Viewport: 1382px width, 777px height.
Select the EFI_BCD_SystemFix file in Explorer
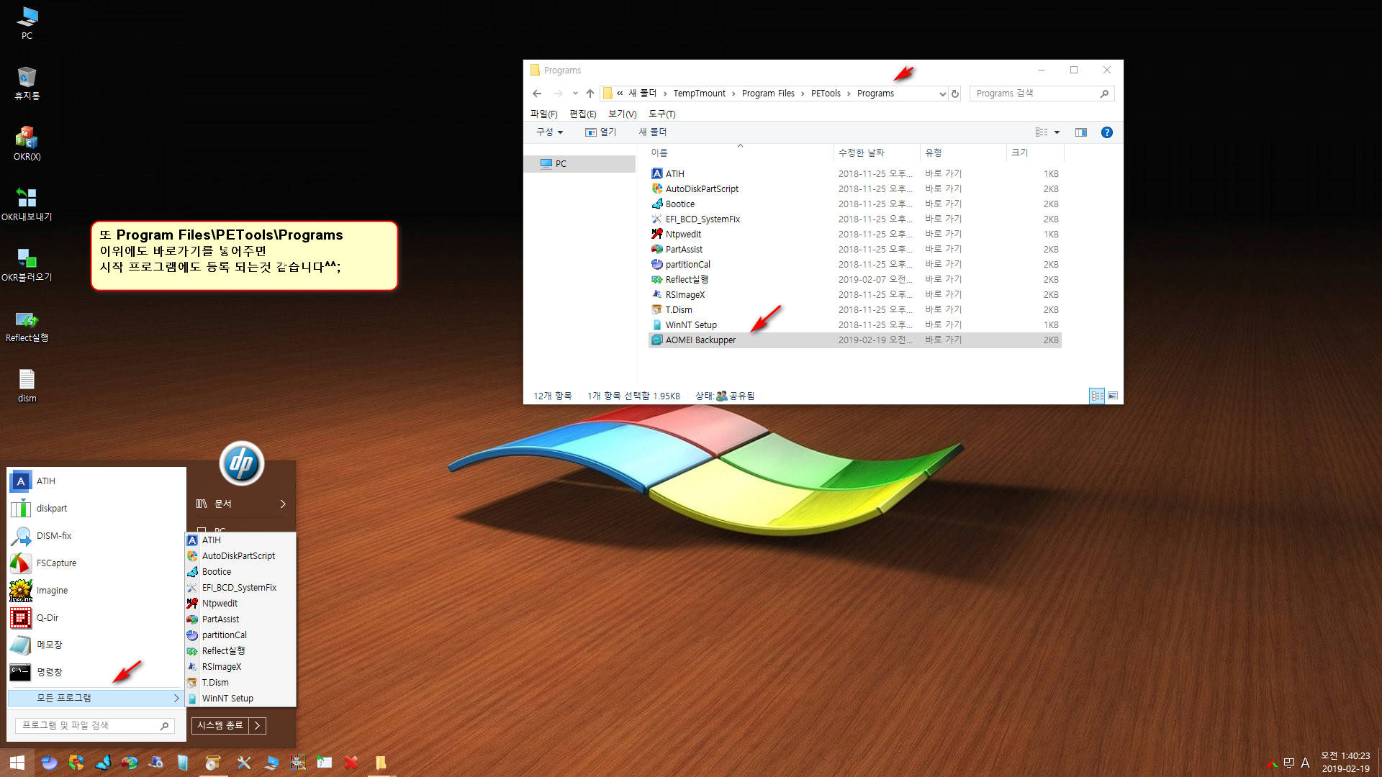tap(855, 219)
